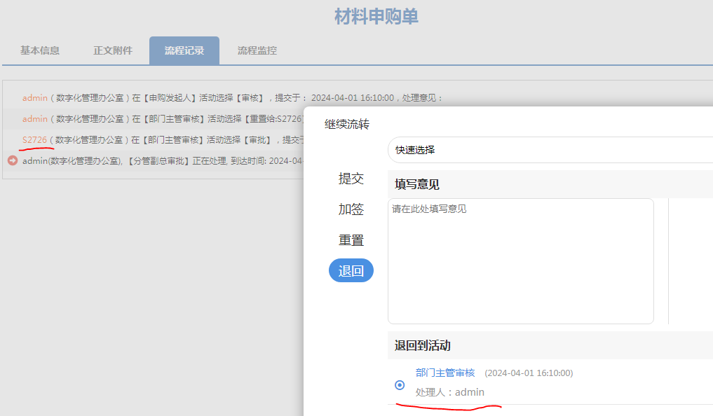The width and height of the screenshot is (713, 416).
Task: Click admin link in the 重置给 S2726 row
Action: (35, 119)
